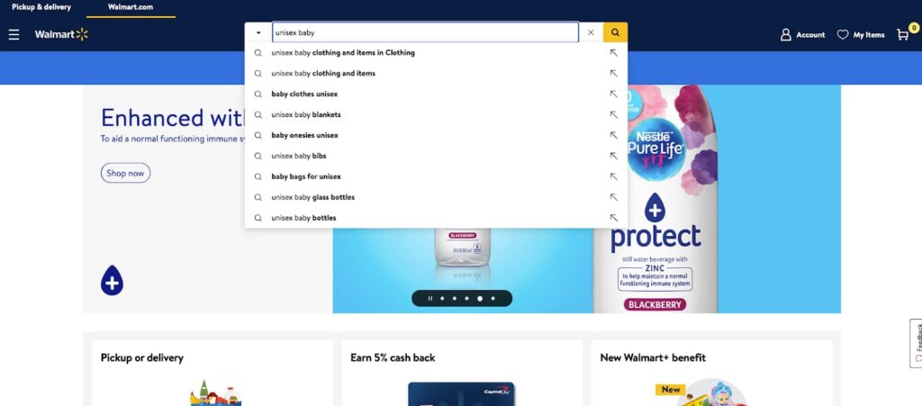The height and width of the screenshot is (406, 922).
Task: Open the 'New Walmart+ benefit' card
Action: tap(711, 373)
